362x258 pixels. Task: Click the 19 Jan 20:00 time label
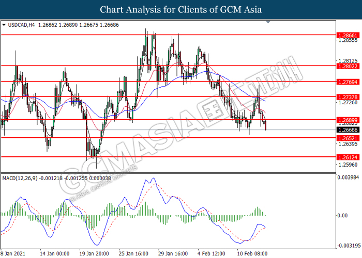point(94,254)
